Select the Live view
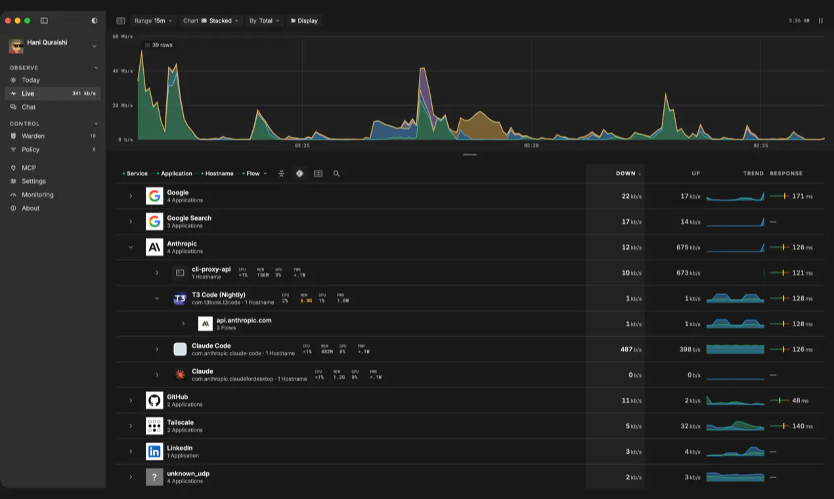The height and width of the screenshot is (499, 834). pos(53,93)
